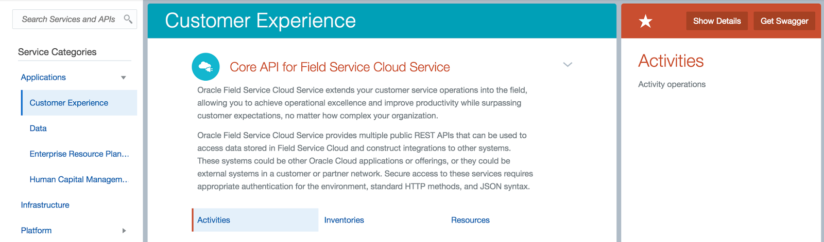The width and height of the screenshot is (824, 242).
Task: Select the Activities tab
Action: pos(214,220)
